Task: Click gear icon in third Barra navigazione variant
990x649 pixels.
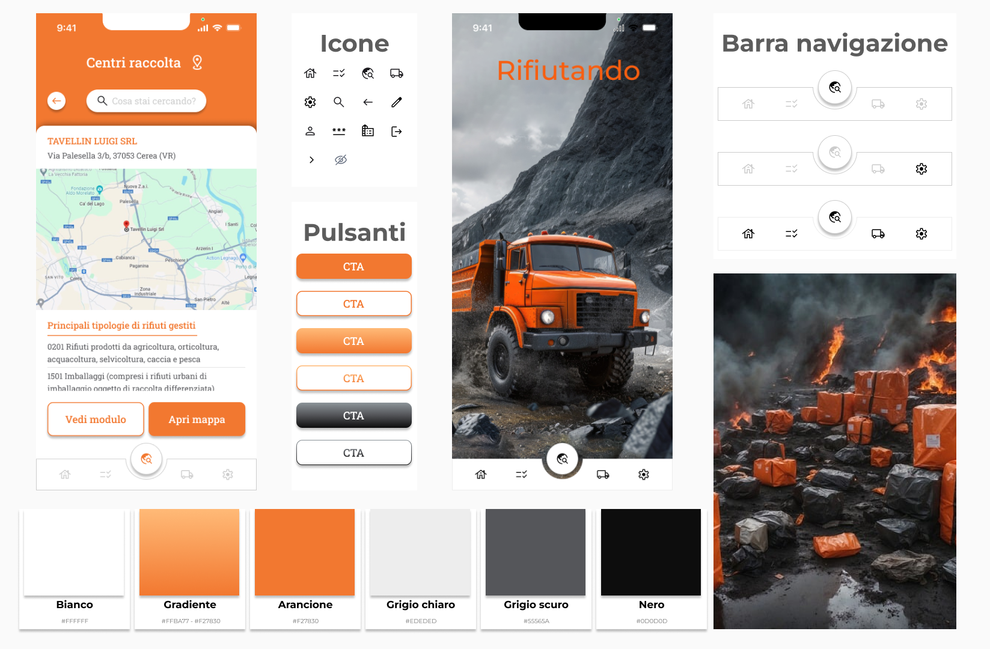Action: 921,234
